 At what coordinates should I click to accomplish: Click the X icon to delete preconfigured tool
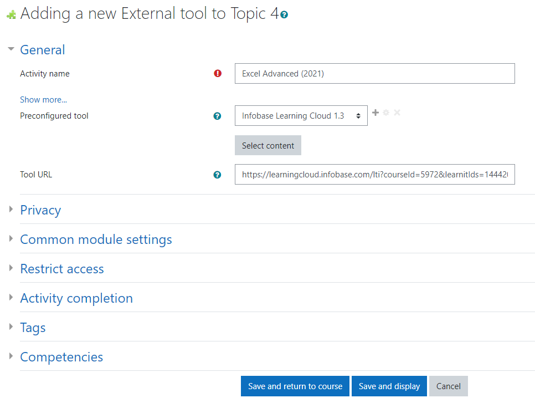click(397, 113)
